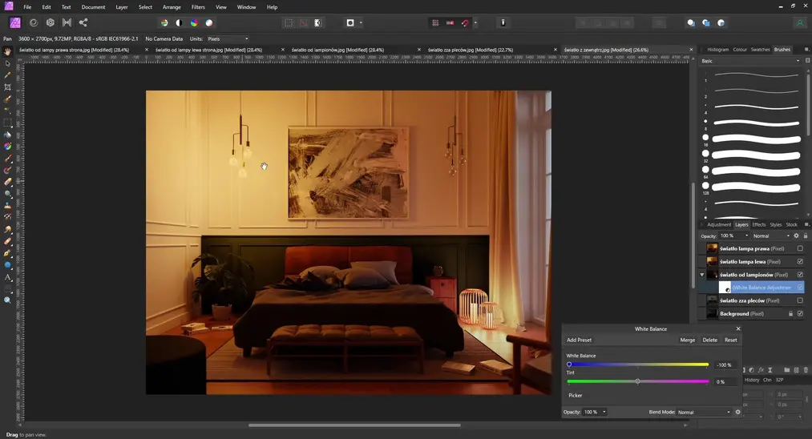Open Layers panel blend mode Normal dropdown

click(x=771, y=236)
